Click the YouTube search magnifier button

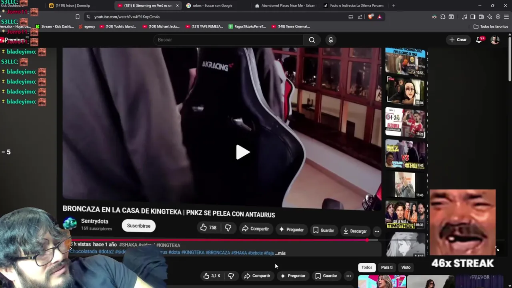click(312, 40)
